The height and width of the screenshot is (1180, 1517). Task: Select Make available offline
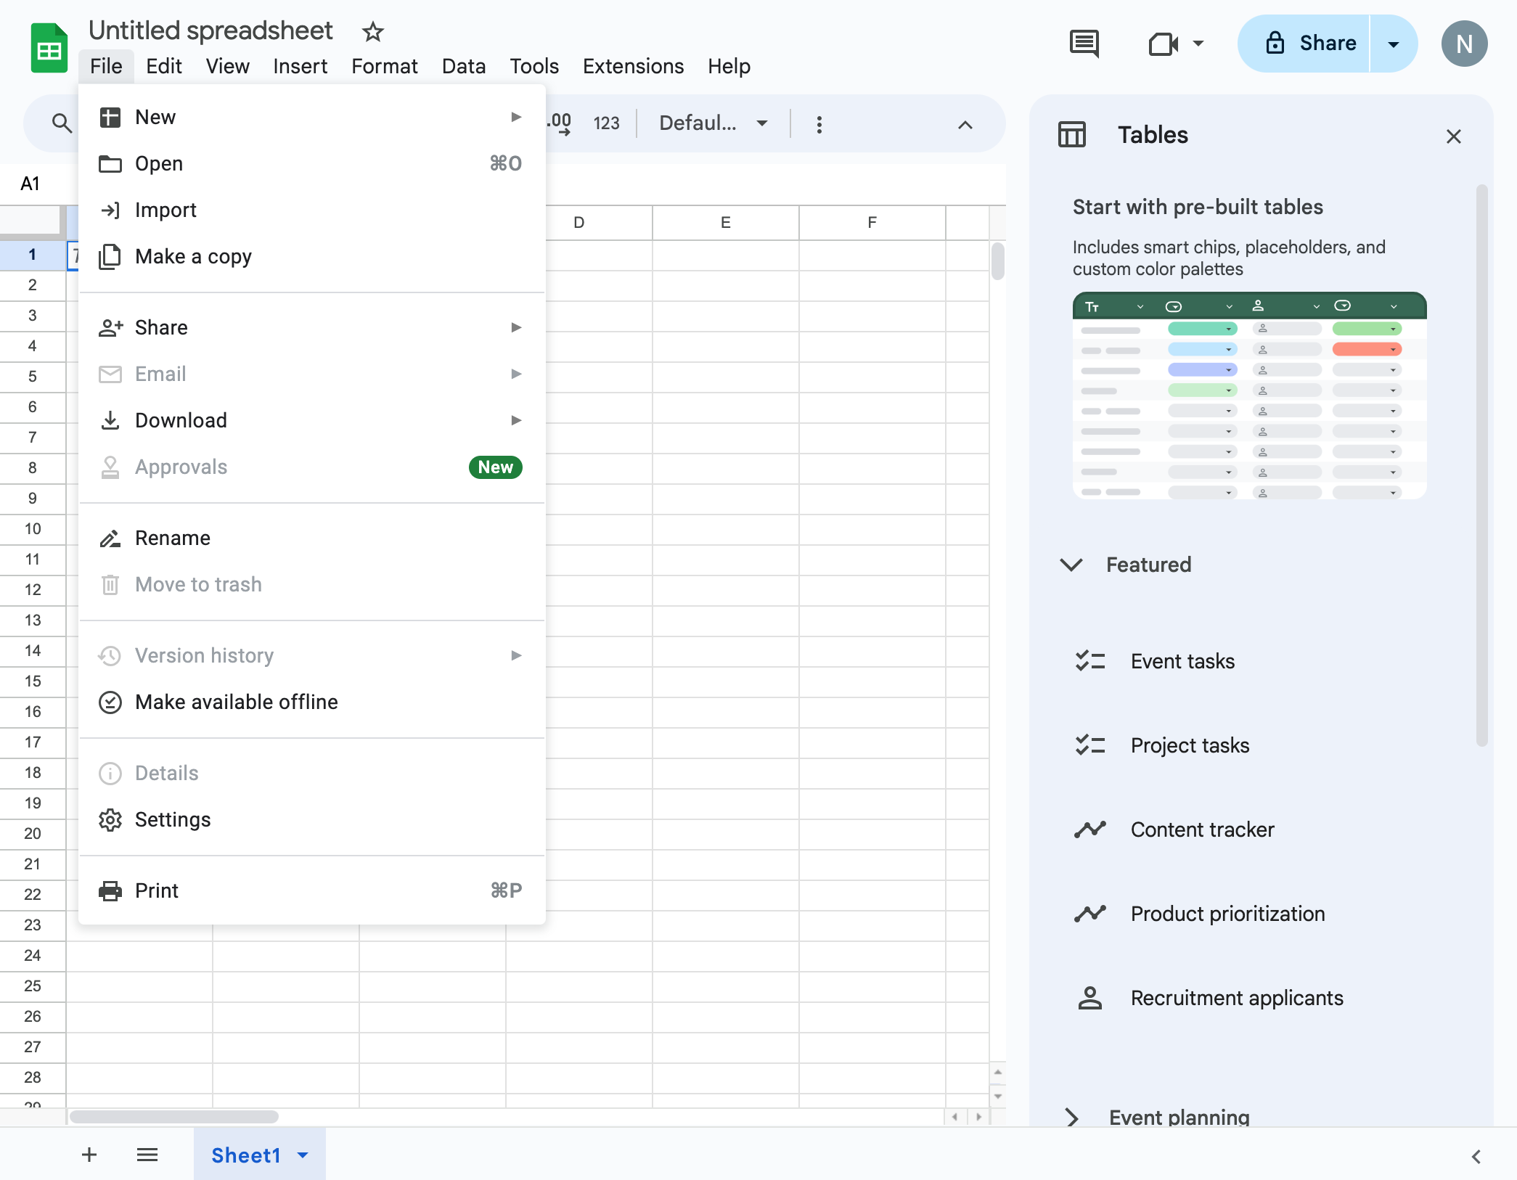[312, 702]
